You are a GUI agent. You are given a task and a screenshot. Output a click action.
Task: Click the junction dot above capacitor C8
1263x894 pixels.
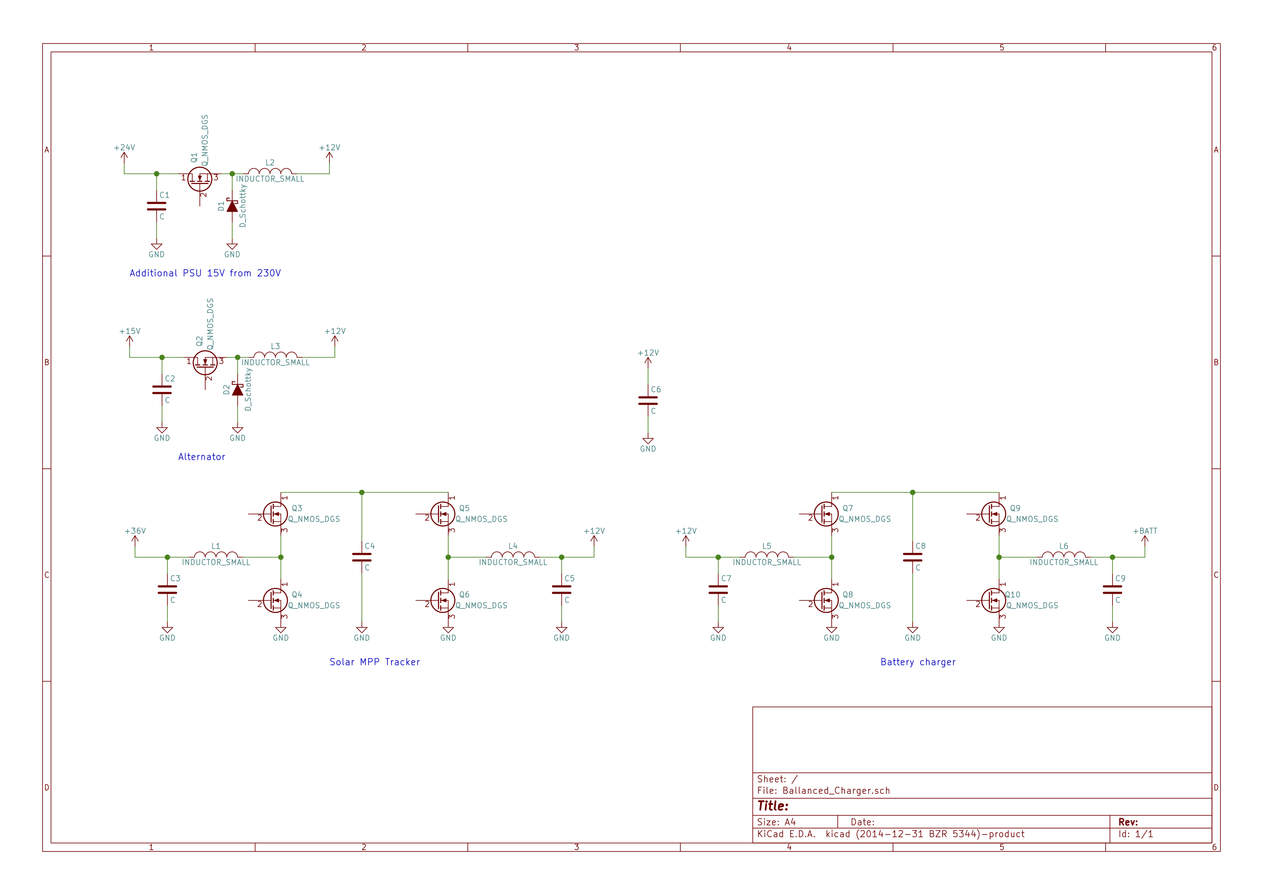point(912,493)
